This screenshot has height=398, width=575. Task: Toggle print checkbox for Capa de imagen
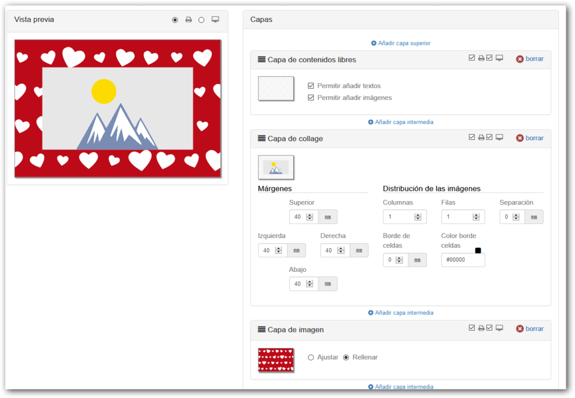click(472, 328)
